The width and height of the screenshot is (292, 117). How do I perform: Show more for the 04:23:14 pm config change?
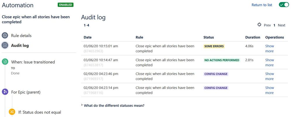point(269,90)
